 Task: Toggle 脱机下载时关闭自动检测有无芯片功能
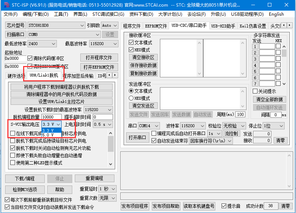click(x=12, y=148)
